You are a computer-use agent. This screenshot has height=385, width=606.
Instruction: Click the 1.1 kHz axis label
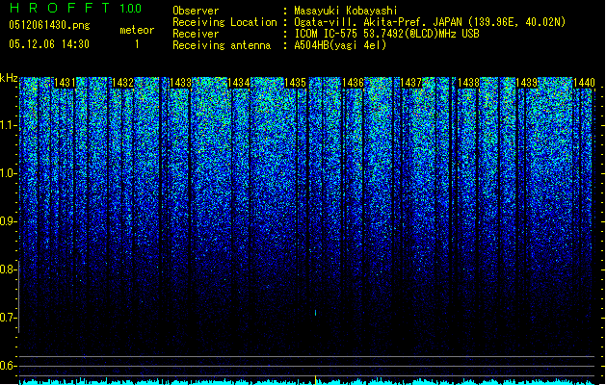(8, 125)
